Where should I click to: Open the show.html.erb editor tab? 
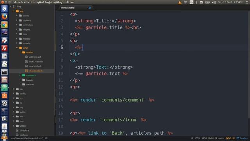tap(68, 8)
